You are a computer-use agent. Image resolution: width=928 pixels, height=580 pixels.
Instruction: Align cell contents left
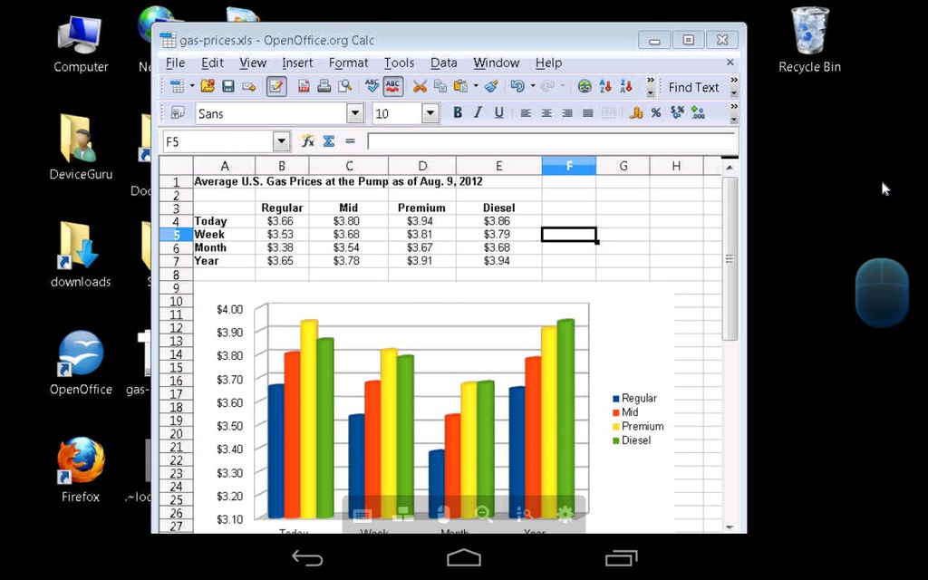click(526, 113)
